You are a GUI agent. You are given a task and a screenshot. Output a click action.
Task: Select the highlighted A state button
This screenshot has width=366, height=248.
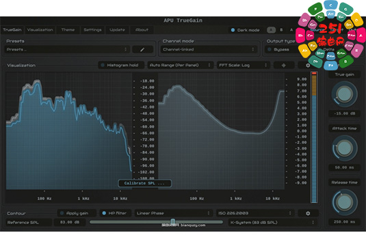coord(271,30)
